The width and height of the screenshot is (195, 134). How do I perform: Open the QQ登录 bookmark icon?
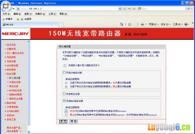(22, 19)
